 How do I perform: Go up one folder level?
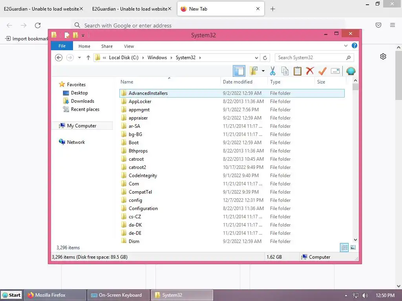click(88, 58)
